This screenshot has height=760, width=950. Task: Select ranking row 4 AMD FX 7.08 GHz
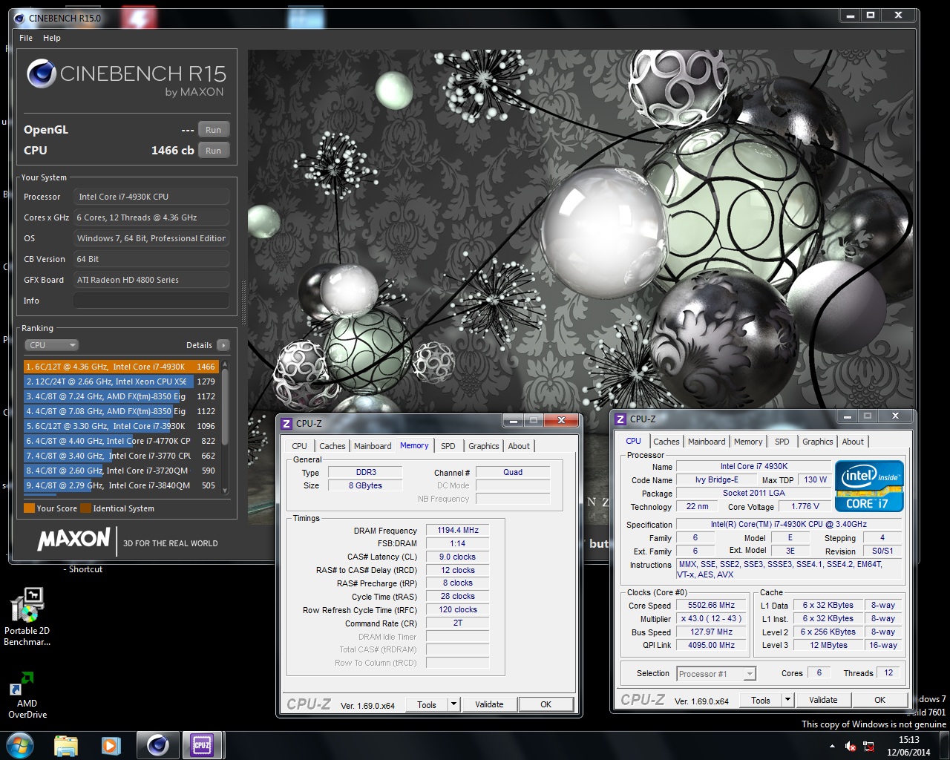tap(121, 411)
